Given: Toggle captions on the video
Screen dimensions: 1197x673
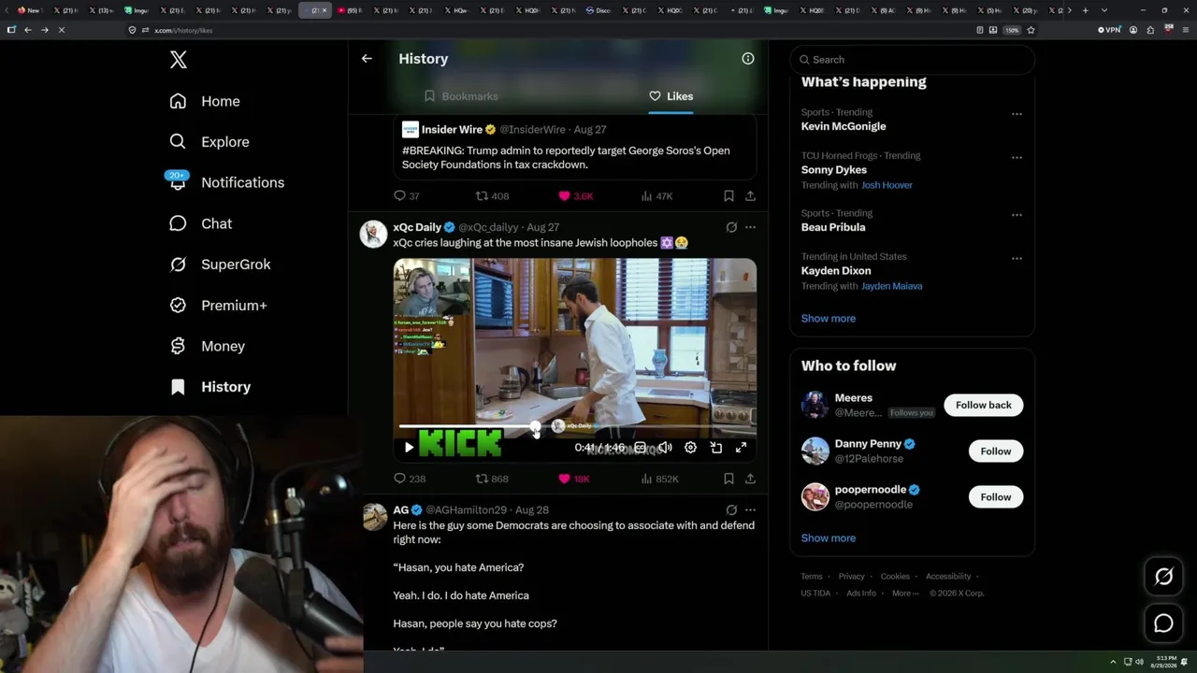Looking at the screenshot, I should point(640,448).
